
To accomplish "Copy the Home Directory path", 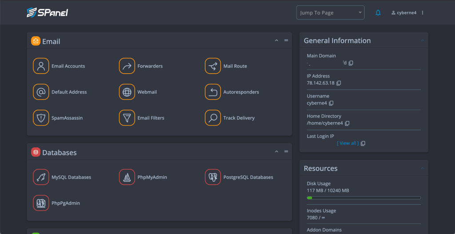I will click(x=347, y=123).
